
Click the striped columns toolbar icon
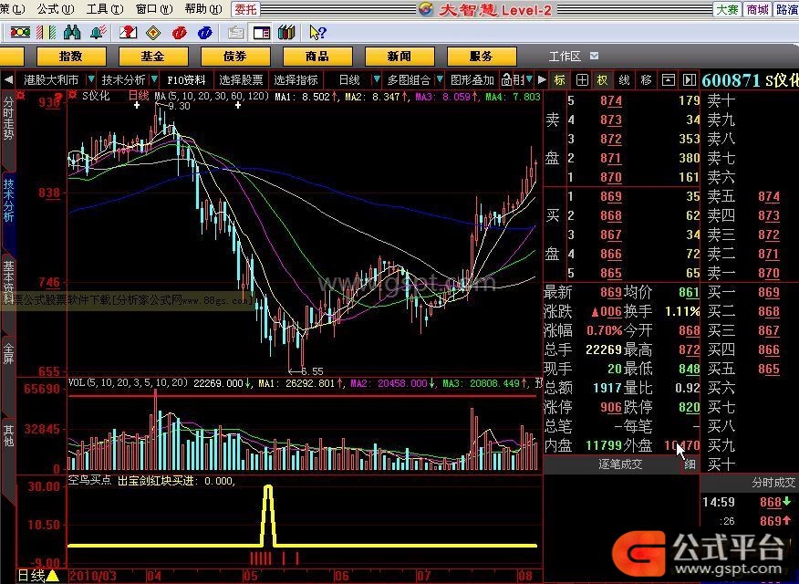coord(47,33)
